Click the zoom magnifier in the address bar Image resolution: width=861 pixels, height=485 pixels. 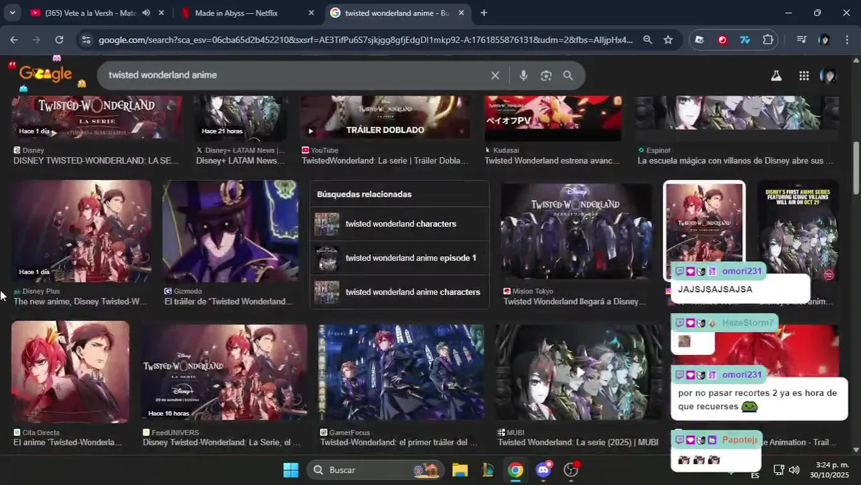647,40
